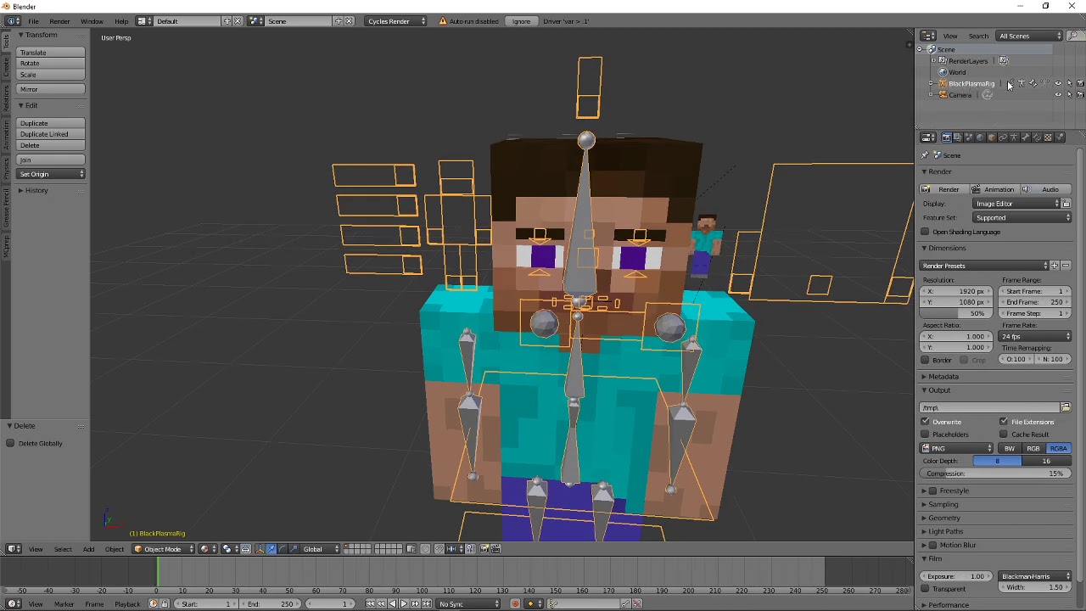The height and width of the screenshot is (611, 1086).
Task: Select the rotate manipulator arc icon
Action: (283, 549)
